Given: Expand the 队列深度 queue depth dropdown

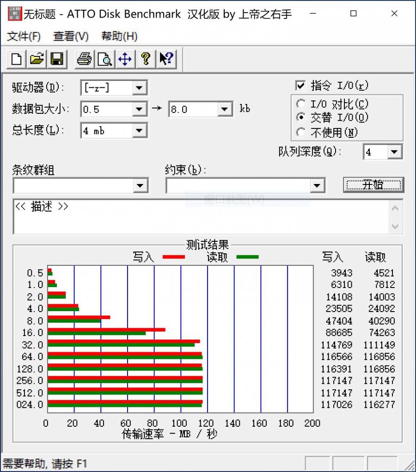Looking at the screenshot, I should click(394, 152).
